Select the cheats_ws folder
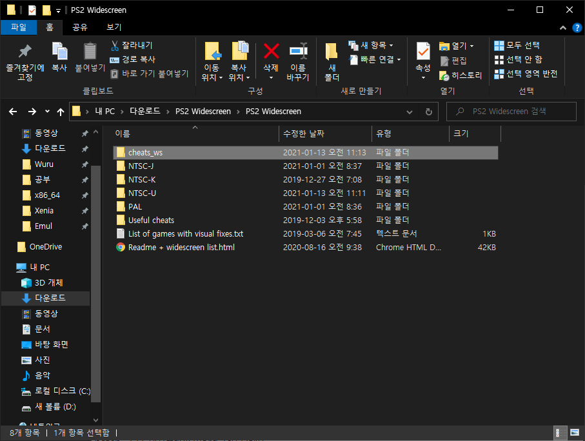Screen dimensions: 585x441 click(x=305, y=153)
